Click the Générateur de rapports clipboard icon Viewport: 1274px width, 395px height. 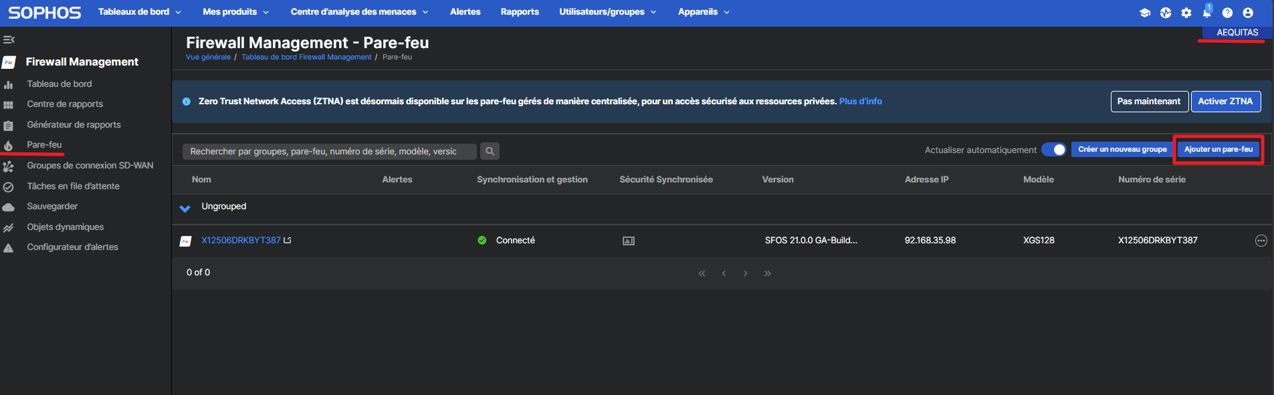tap(8, 126)
